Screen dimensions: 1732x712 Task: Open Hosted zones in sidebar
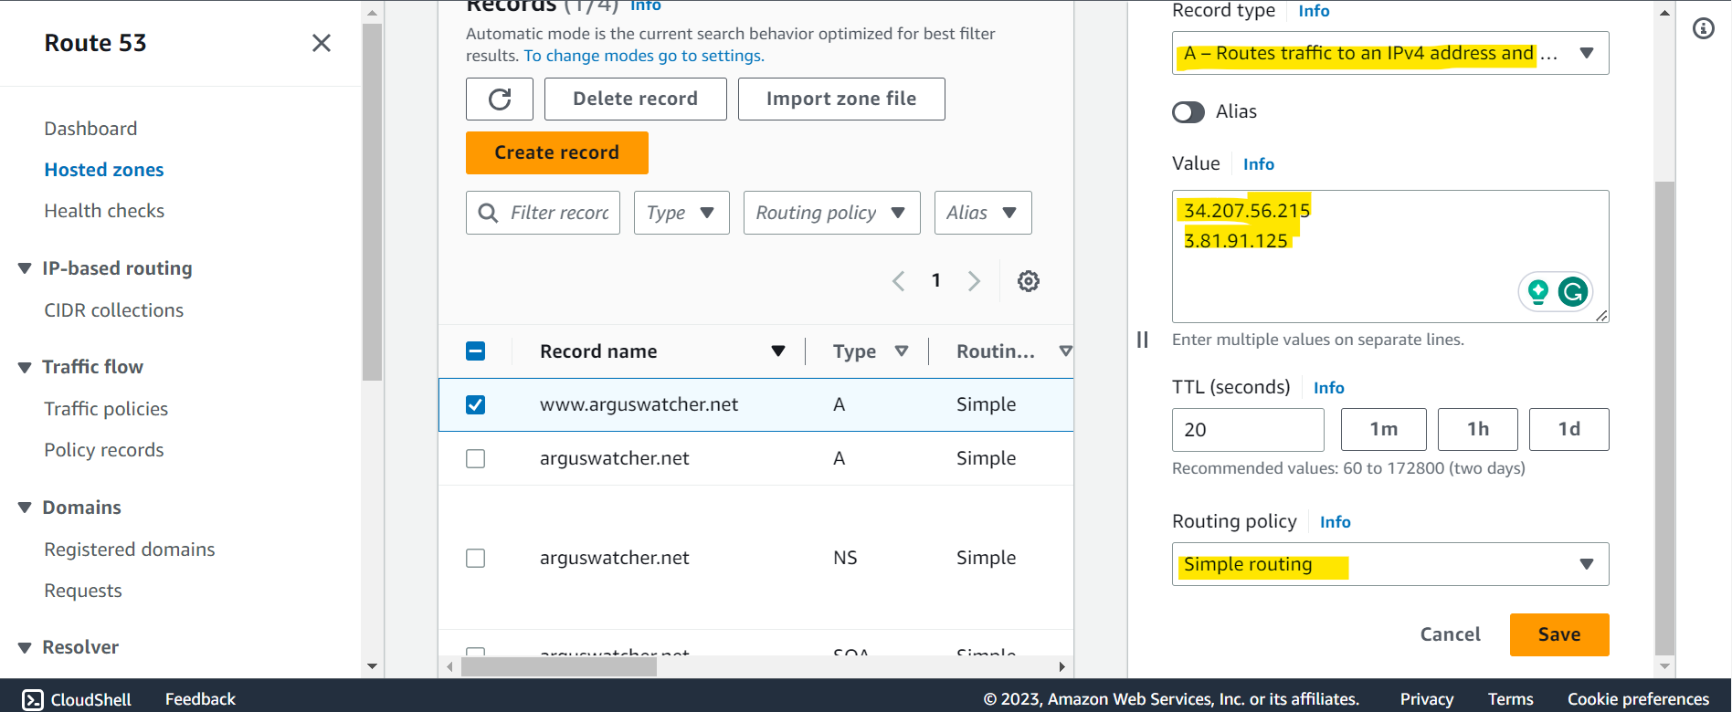[104, 170]
